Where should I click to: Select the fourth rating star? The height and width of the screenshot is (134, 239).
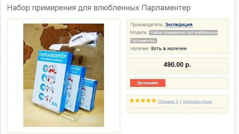149,100
